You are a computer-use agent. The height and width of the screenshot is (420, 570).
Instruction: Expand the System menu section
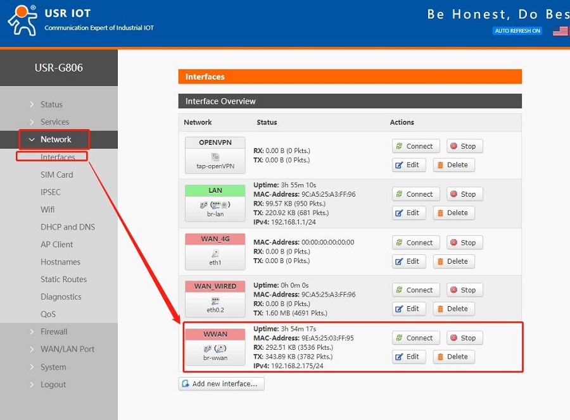(53, 367)
